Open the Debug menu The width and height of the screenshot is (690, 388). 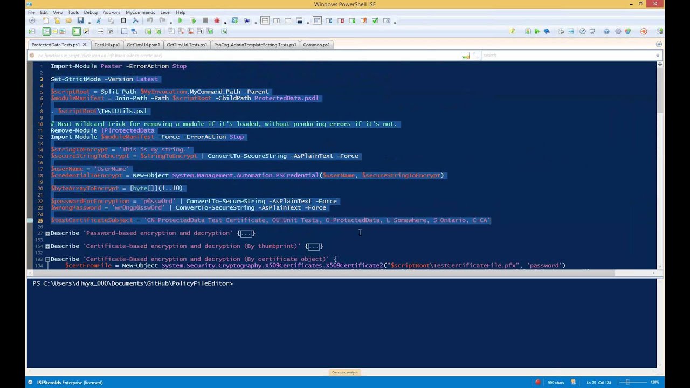[91, 12]
